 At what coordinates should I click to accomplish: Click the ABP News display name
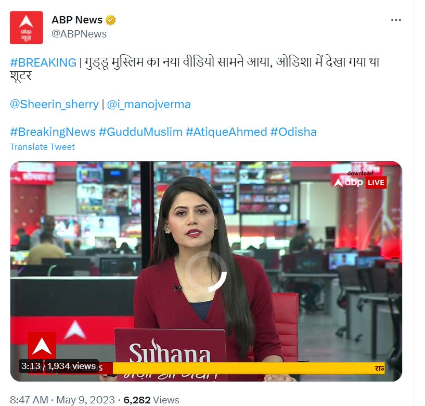77,20
